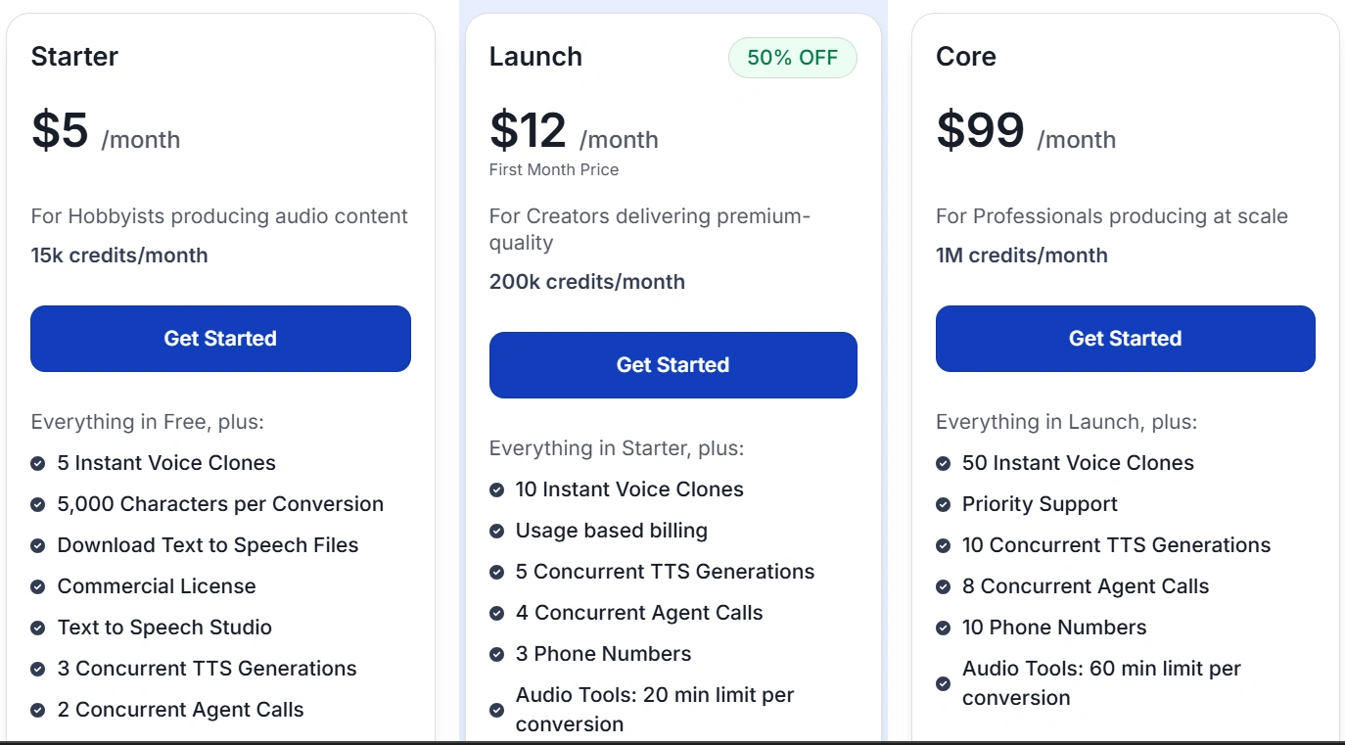Click checkmark icon next to 8 Concurrent Agent Calls
Viewport: 1345px width, 745px height.
(943, 586)
